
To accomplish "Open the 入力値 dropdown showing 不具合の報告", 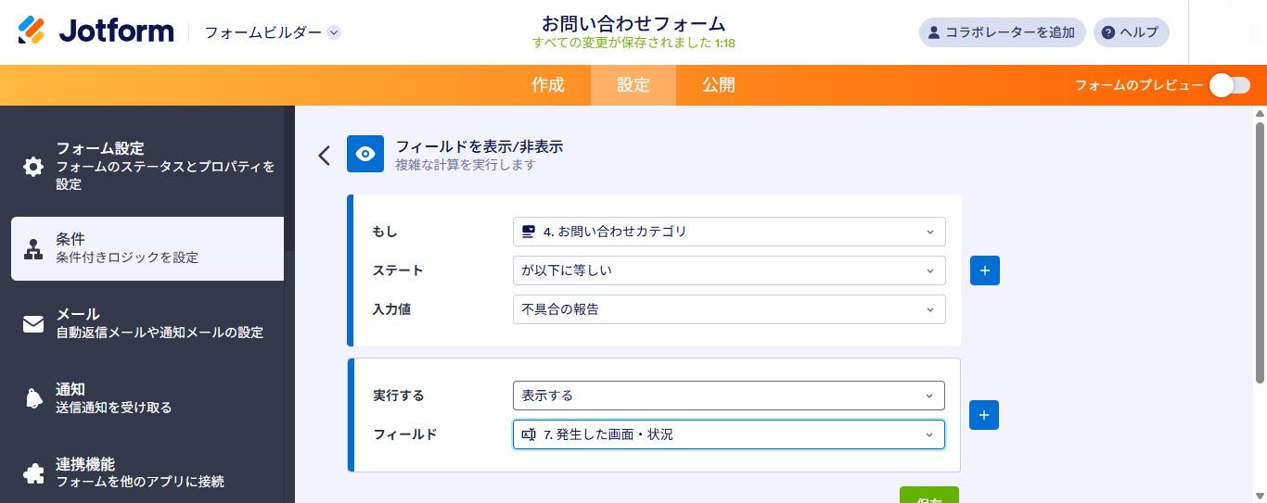I will (729, 309).
